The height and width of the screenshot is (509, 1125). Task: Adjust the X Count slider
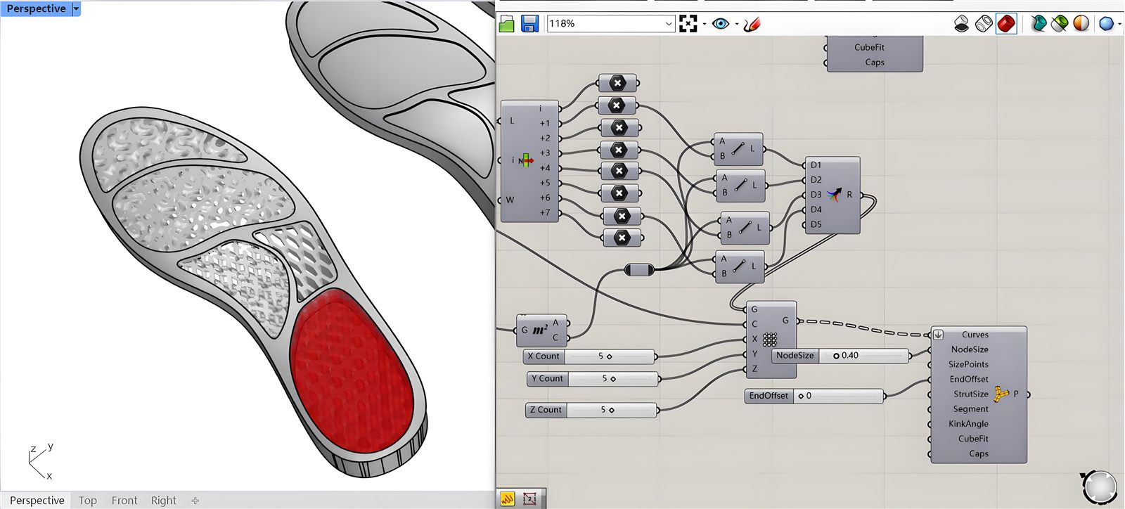[589, 356]
